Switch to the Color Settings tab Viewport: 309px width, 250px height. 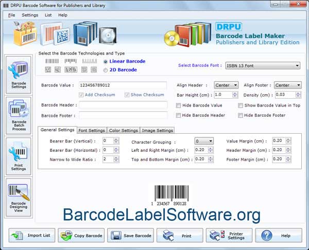123,131
